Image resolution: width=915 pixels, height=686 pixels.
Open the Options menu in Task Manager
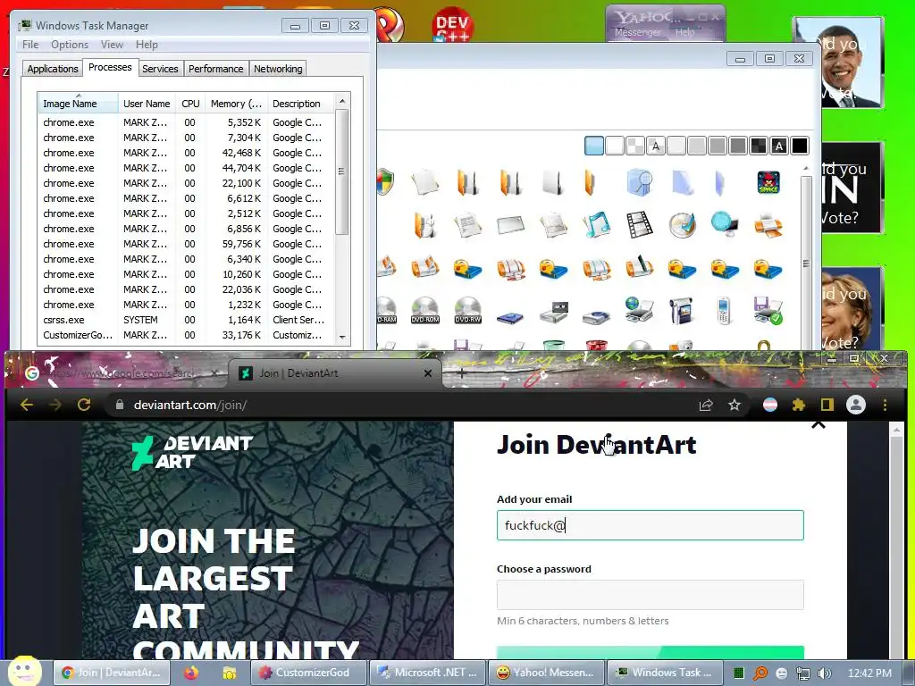coord(70,45)
